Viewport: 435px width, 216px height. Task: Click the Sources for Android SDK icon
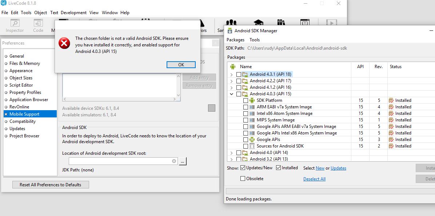[252, 146]
